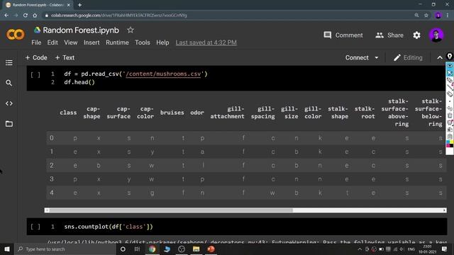Open the /content/mushrooms.csv path link
Viewport: 454px width, 255px height.
(x=163, y=74)
